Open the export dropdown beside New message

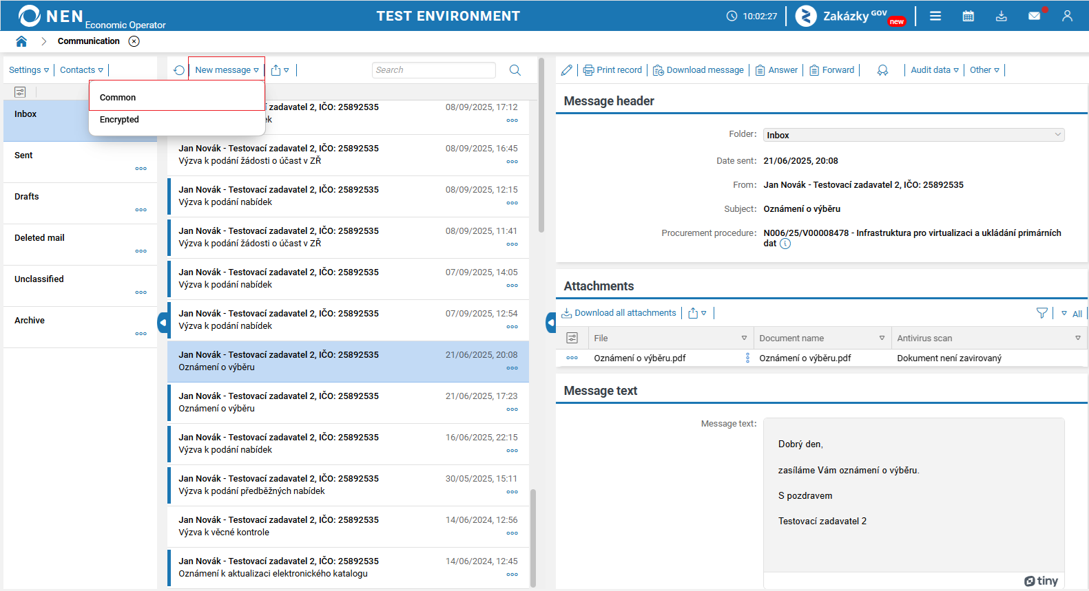click(280, 70)
